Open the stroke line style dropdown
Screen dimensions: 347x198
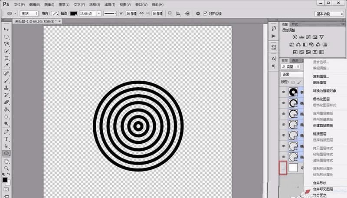point(110,13)
